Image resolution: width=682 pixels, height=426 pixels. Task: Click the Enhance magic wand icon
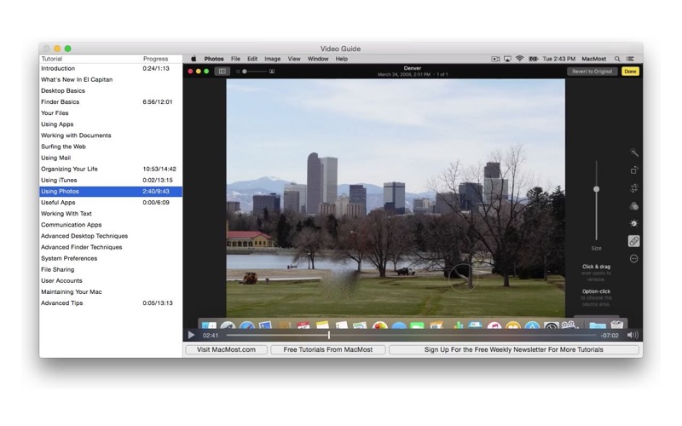tap(633, 153)
